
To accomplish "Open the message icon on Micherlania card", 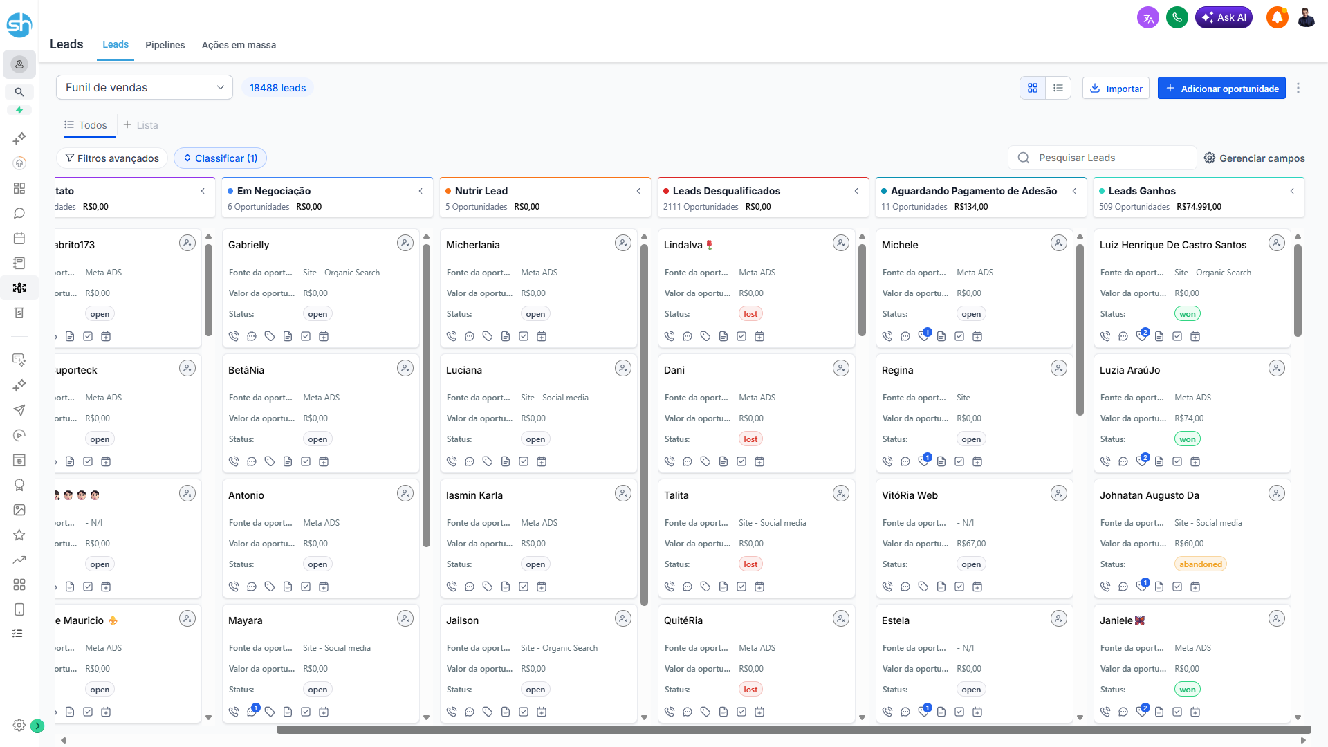I will pos(470,336).
